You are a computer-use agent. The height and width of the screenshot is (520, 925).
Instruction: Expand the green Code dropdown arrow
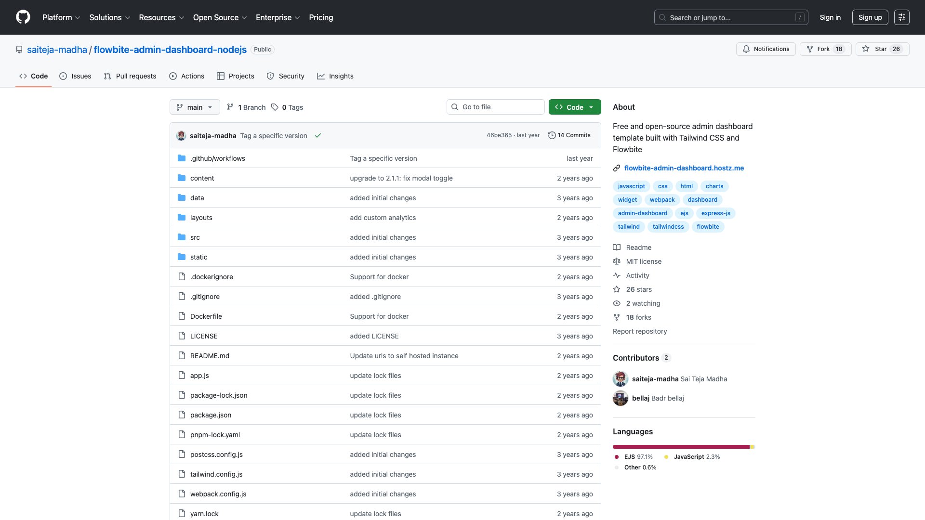coord(592,107)
